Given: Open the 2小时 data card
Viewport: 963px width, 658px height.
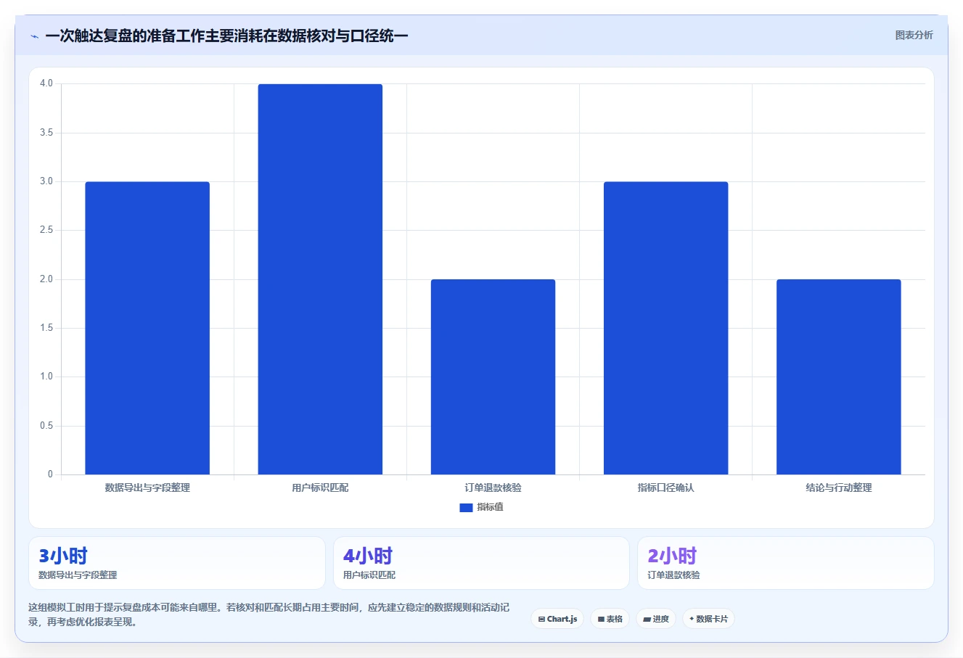Looking at the screenshot, I should (x=785, y=563).
